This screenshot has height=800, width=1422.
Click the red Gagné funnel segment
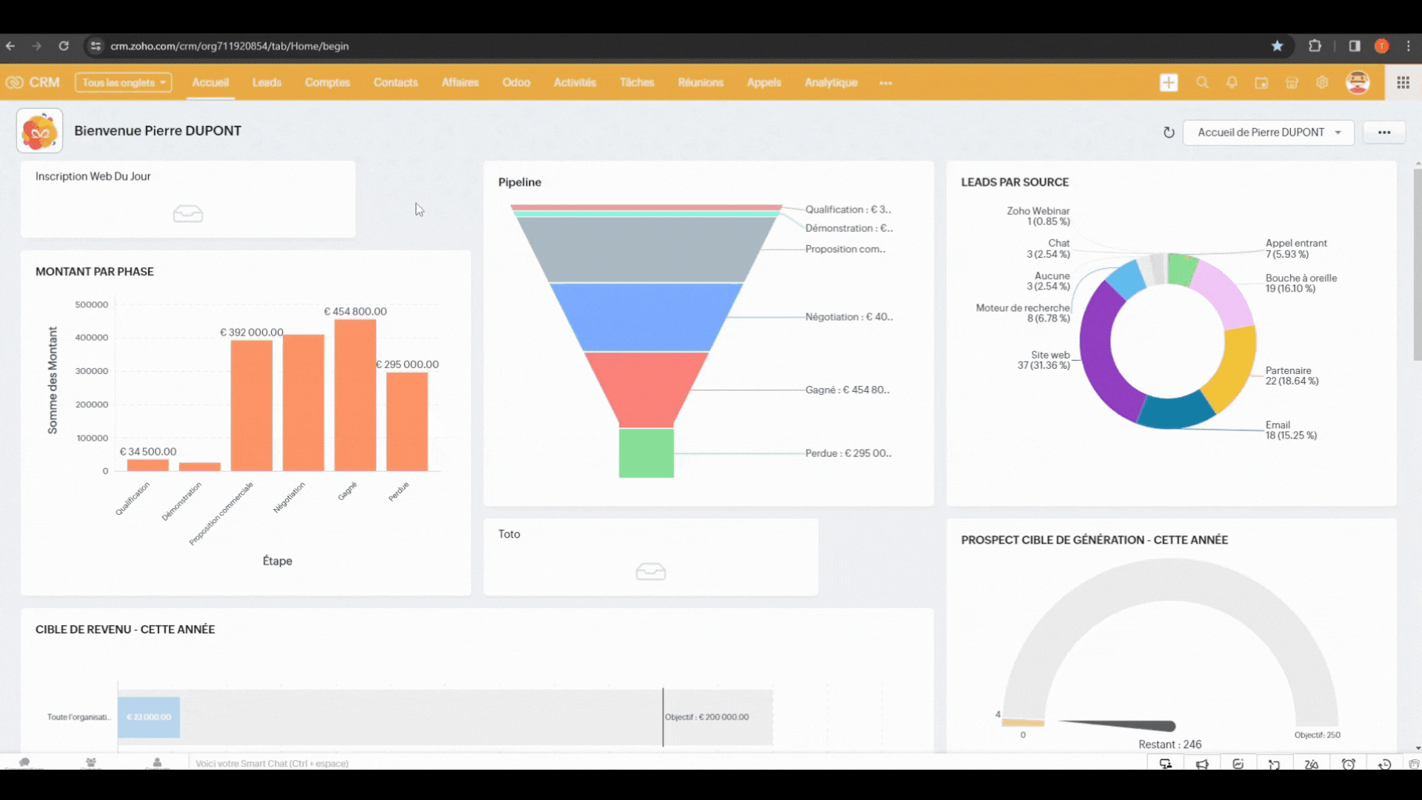coord(646,389)
